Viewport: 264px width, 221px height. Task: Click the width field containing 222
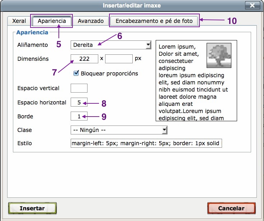point(84,59)
